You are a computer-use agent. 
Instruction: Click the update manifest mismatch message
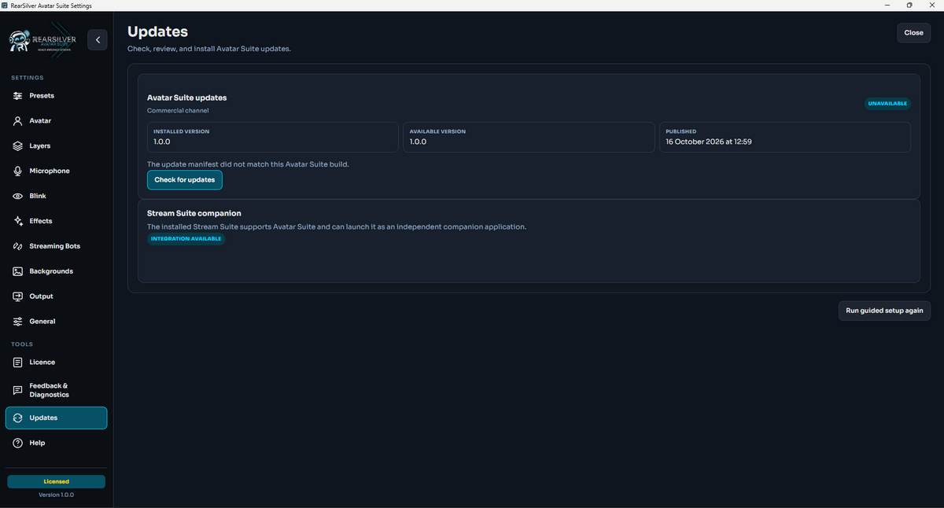coord(248,164)
